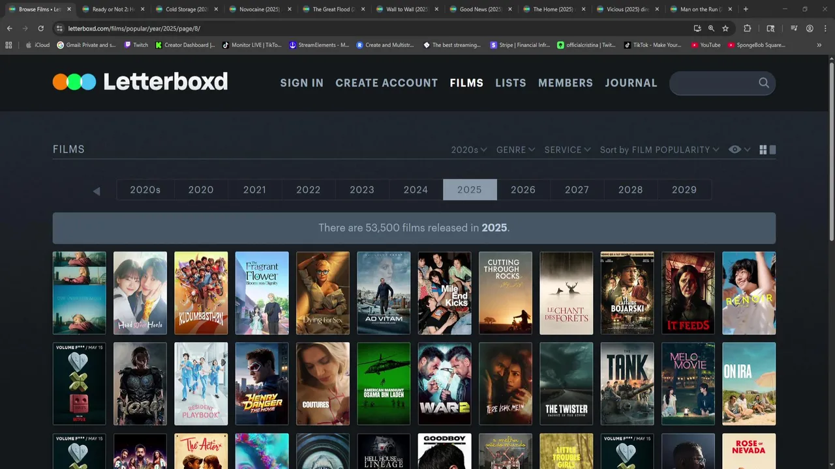This screenshot has width=835, height=469.
Task: Open site information icon beside the URL
Action: [59, 29]
